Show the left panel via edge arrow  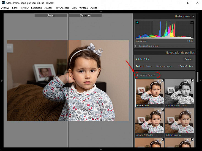point(1,80)
